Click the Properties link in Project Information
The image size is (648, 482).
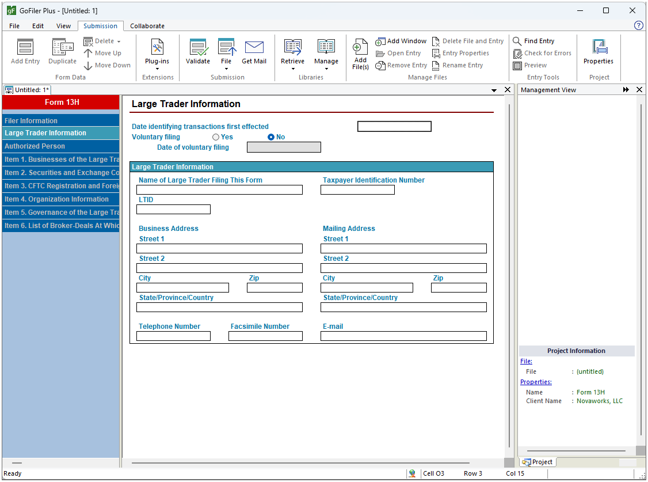[x=535, y=382]
